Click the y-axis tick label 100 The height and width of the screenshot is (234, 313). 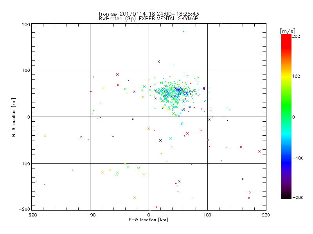click(26, 71)
